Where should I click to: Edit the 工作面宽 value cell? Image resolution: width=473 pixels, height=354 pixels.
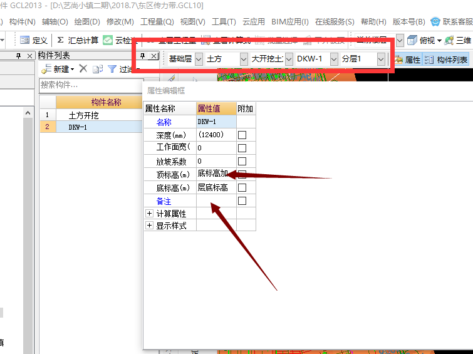(x=216, y=148)
